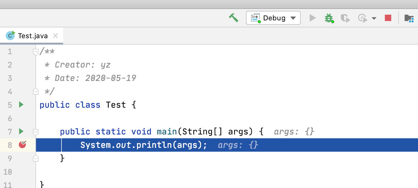
Task: Click the green Debug bug icon
Action: (x=329, y=18)
